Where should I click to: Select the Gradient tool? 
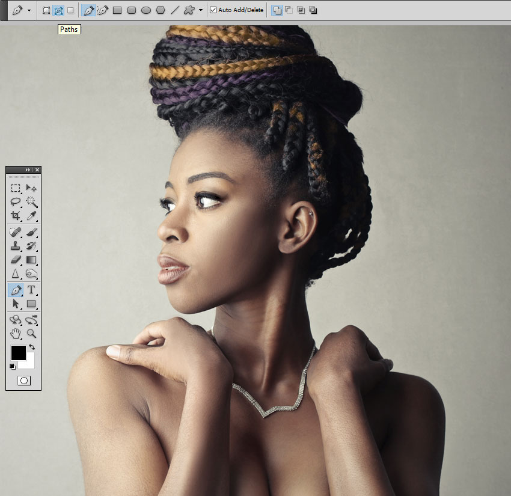[31, 260]
